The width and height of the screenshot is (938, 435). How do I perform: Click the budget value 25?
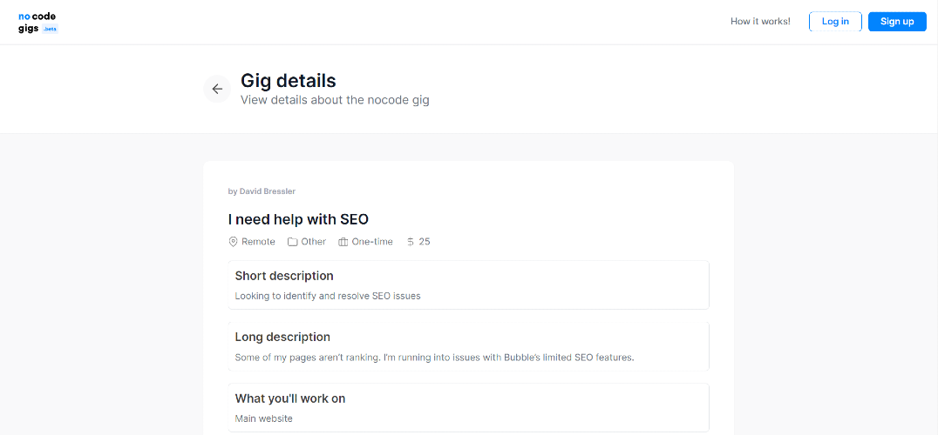click(425, 242)
